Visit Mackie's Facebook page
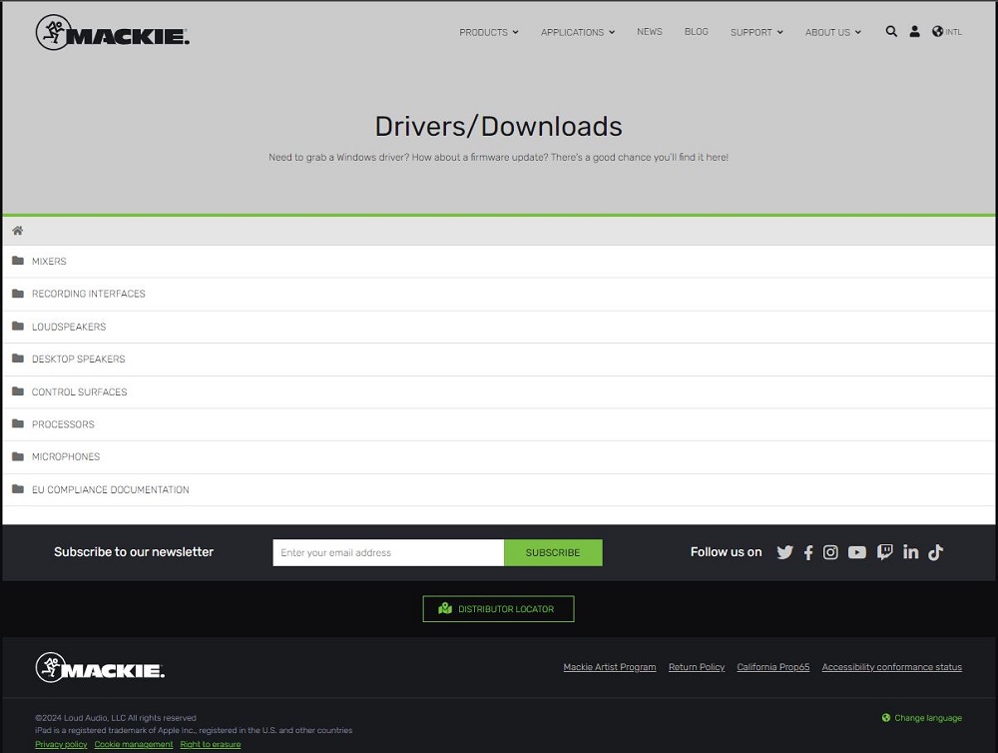This screenshot has height=753, width=998. (808, 552)
